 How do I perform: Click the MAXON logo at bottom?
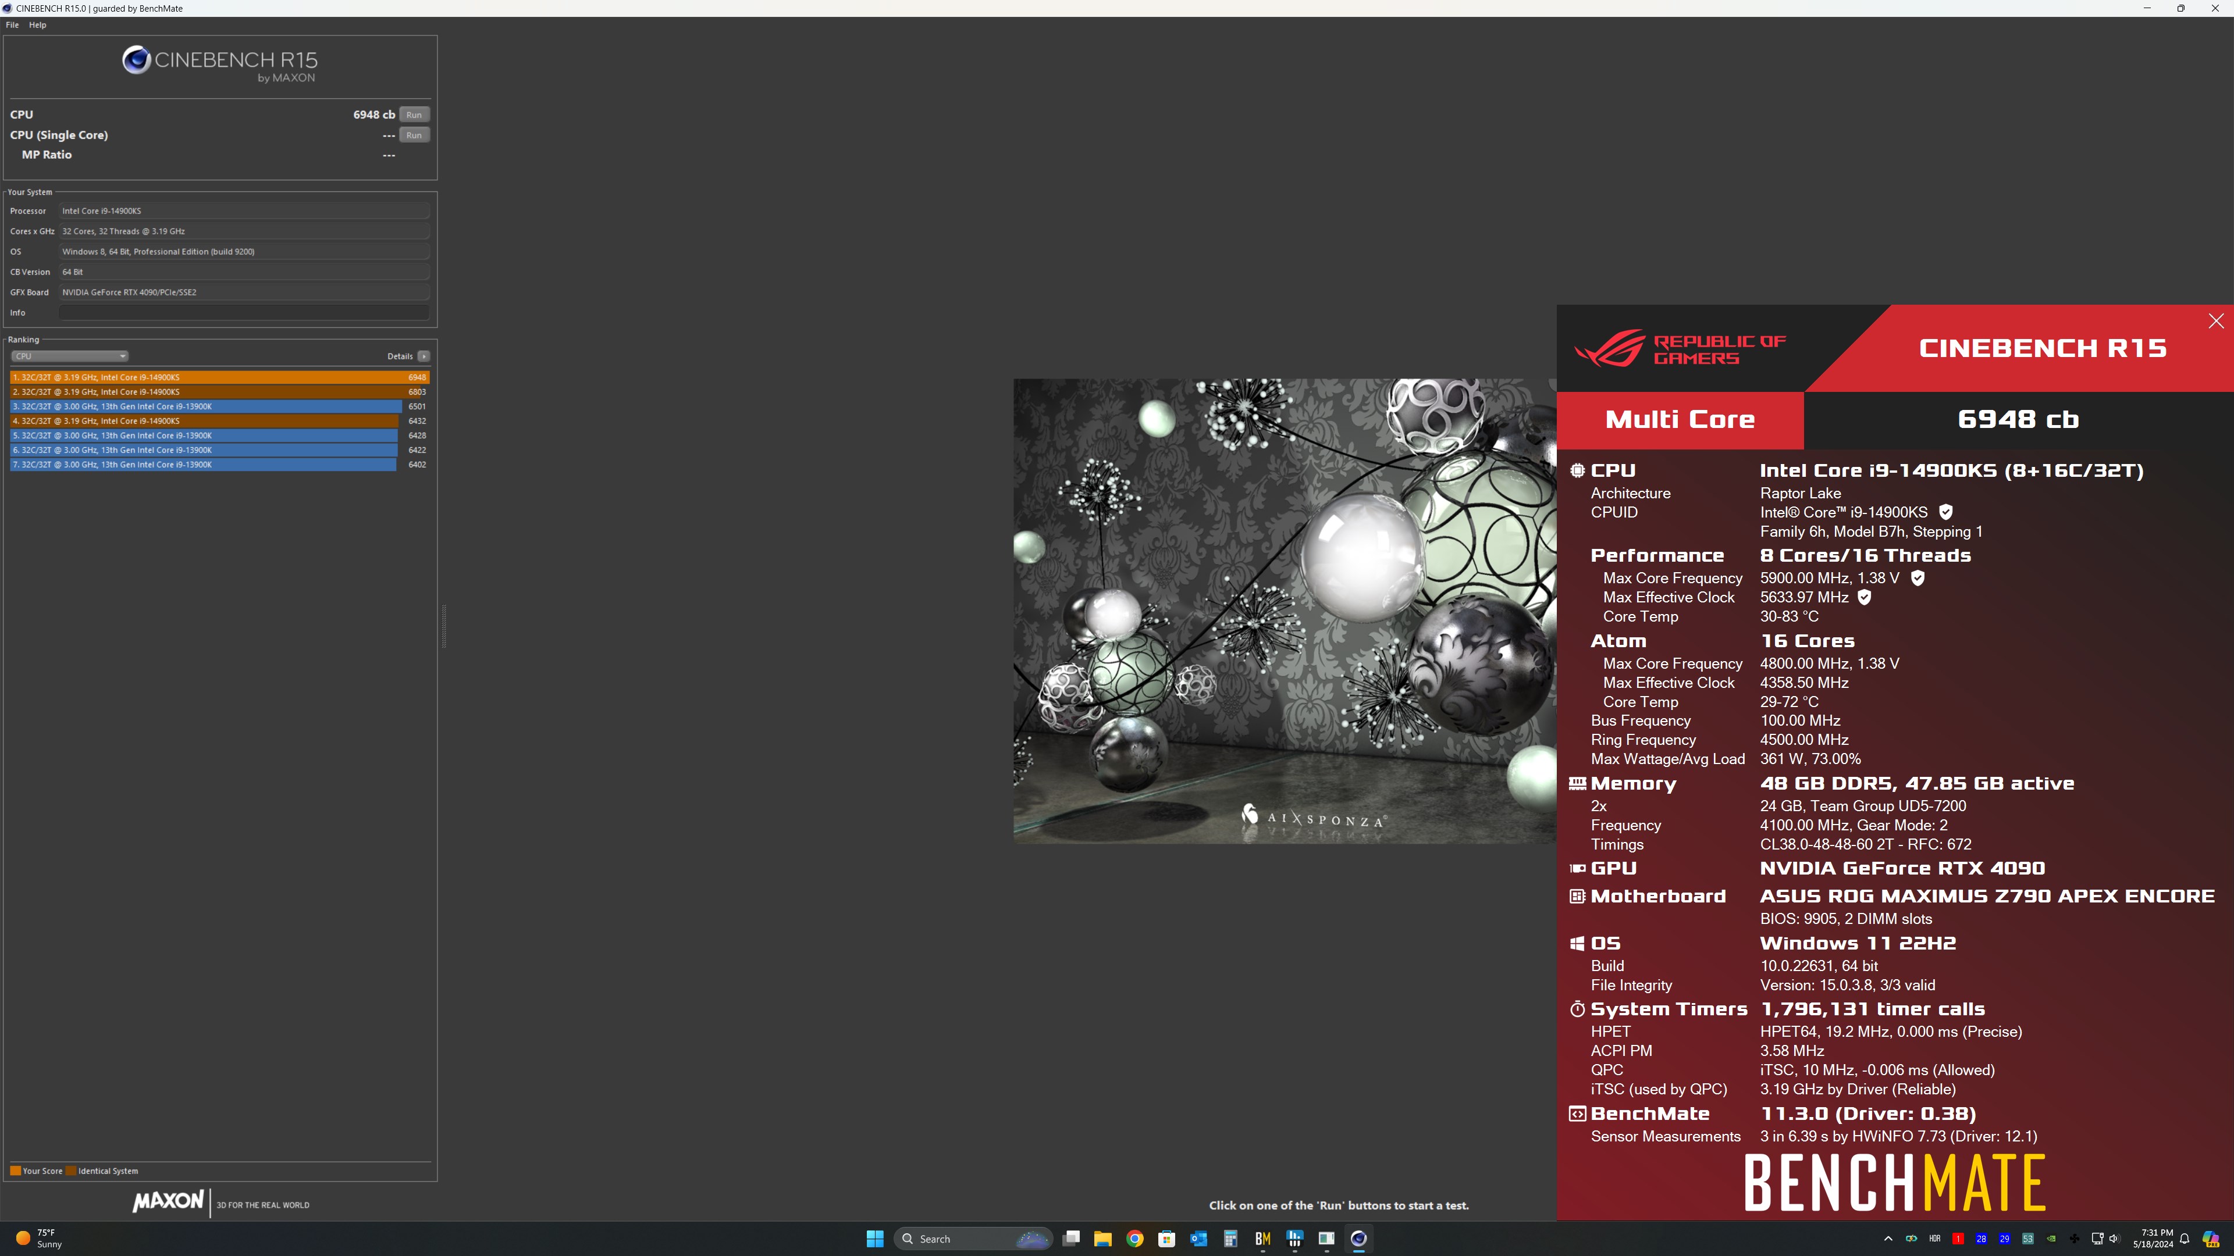point(168,1201)
